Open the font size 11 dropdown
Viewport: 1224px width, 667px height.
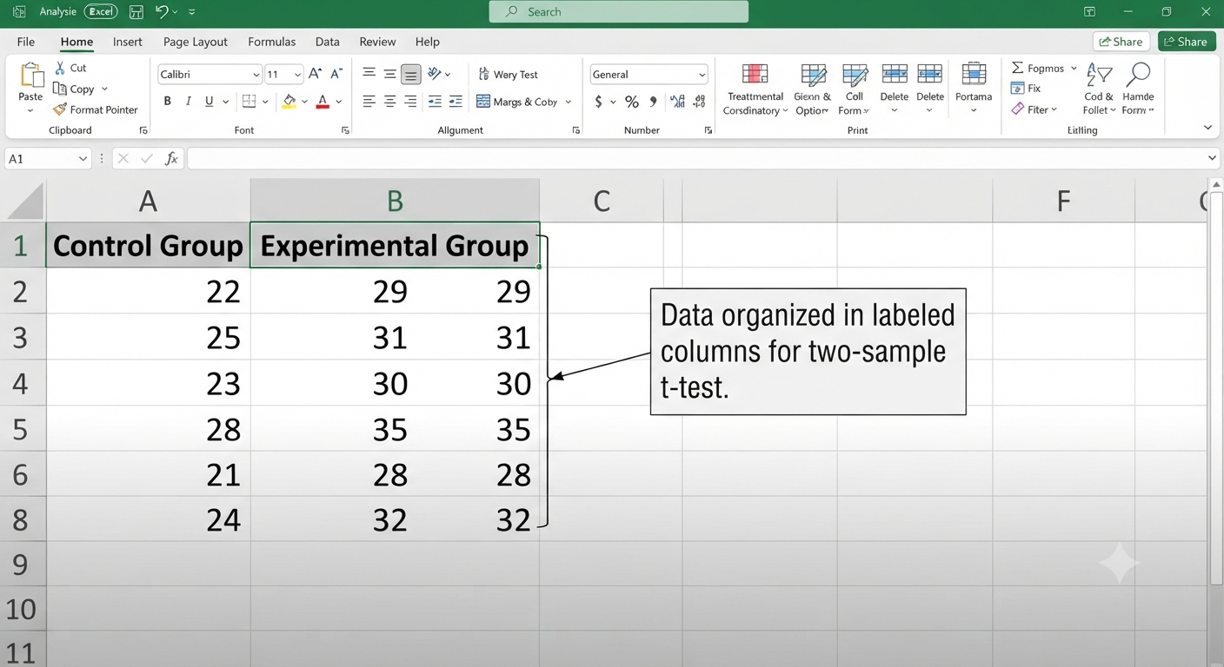[x=297, y=75]
